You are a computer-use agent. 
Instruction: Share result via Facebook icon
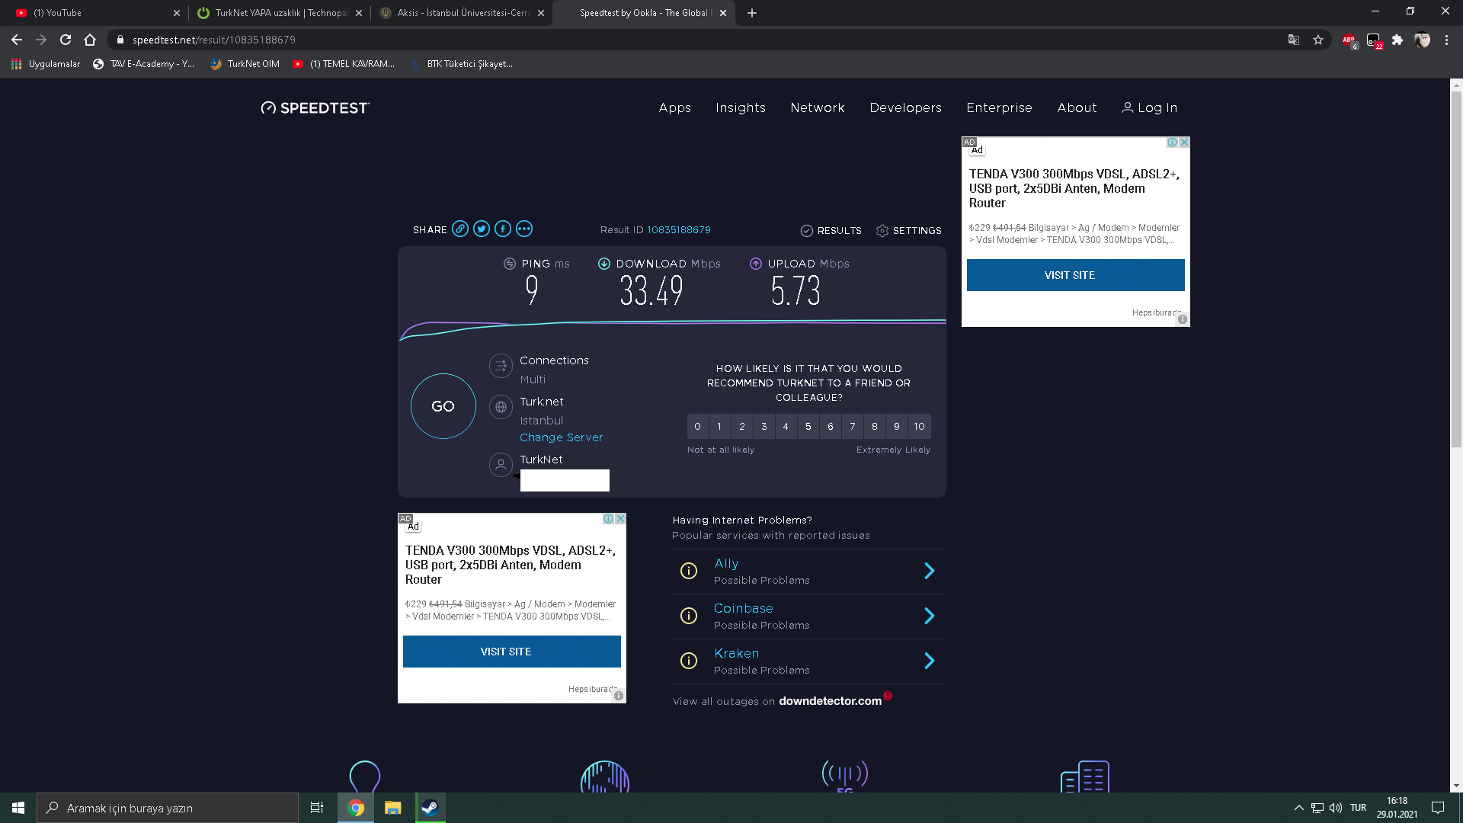tap(503, 229)
